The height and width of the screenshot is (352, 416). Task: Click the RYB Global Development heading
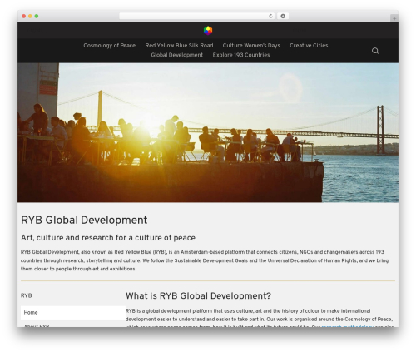[84, 221]
